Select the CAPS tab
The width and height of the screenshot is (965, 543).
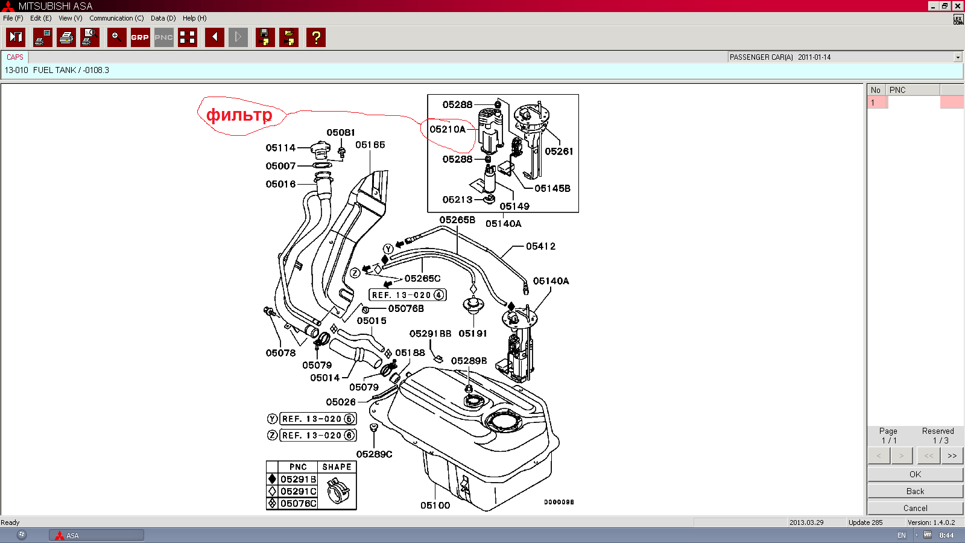[15, 57]
